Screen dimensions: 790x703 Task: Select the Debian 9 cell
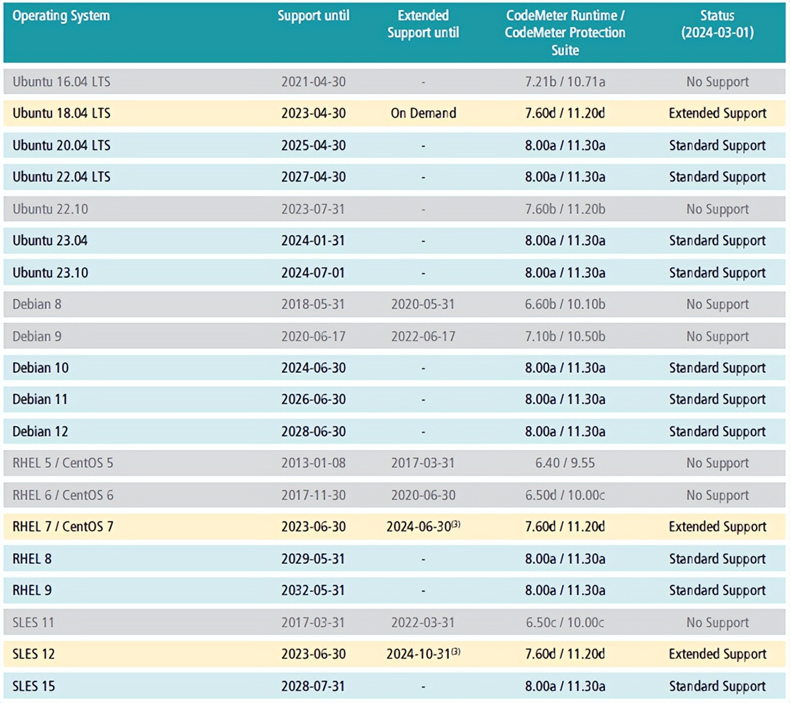click(37, 336)
